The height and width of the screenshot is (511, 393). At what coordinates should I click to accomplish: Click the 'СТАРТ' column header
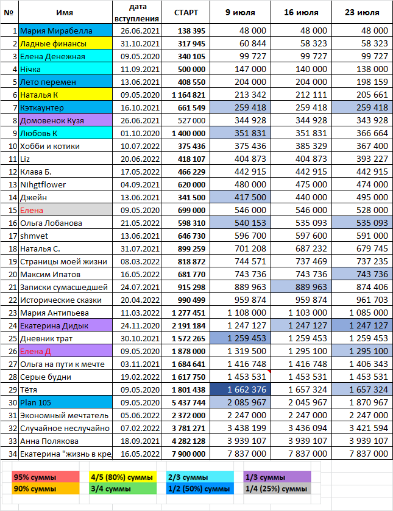click(x=185, y=12)
